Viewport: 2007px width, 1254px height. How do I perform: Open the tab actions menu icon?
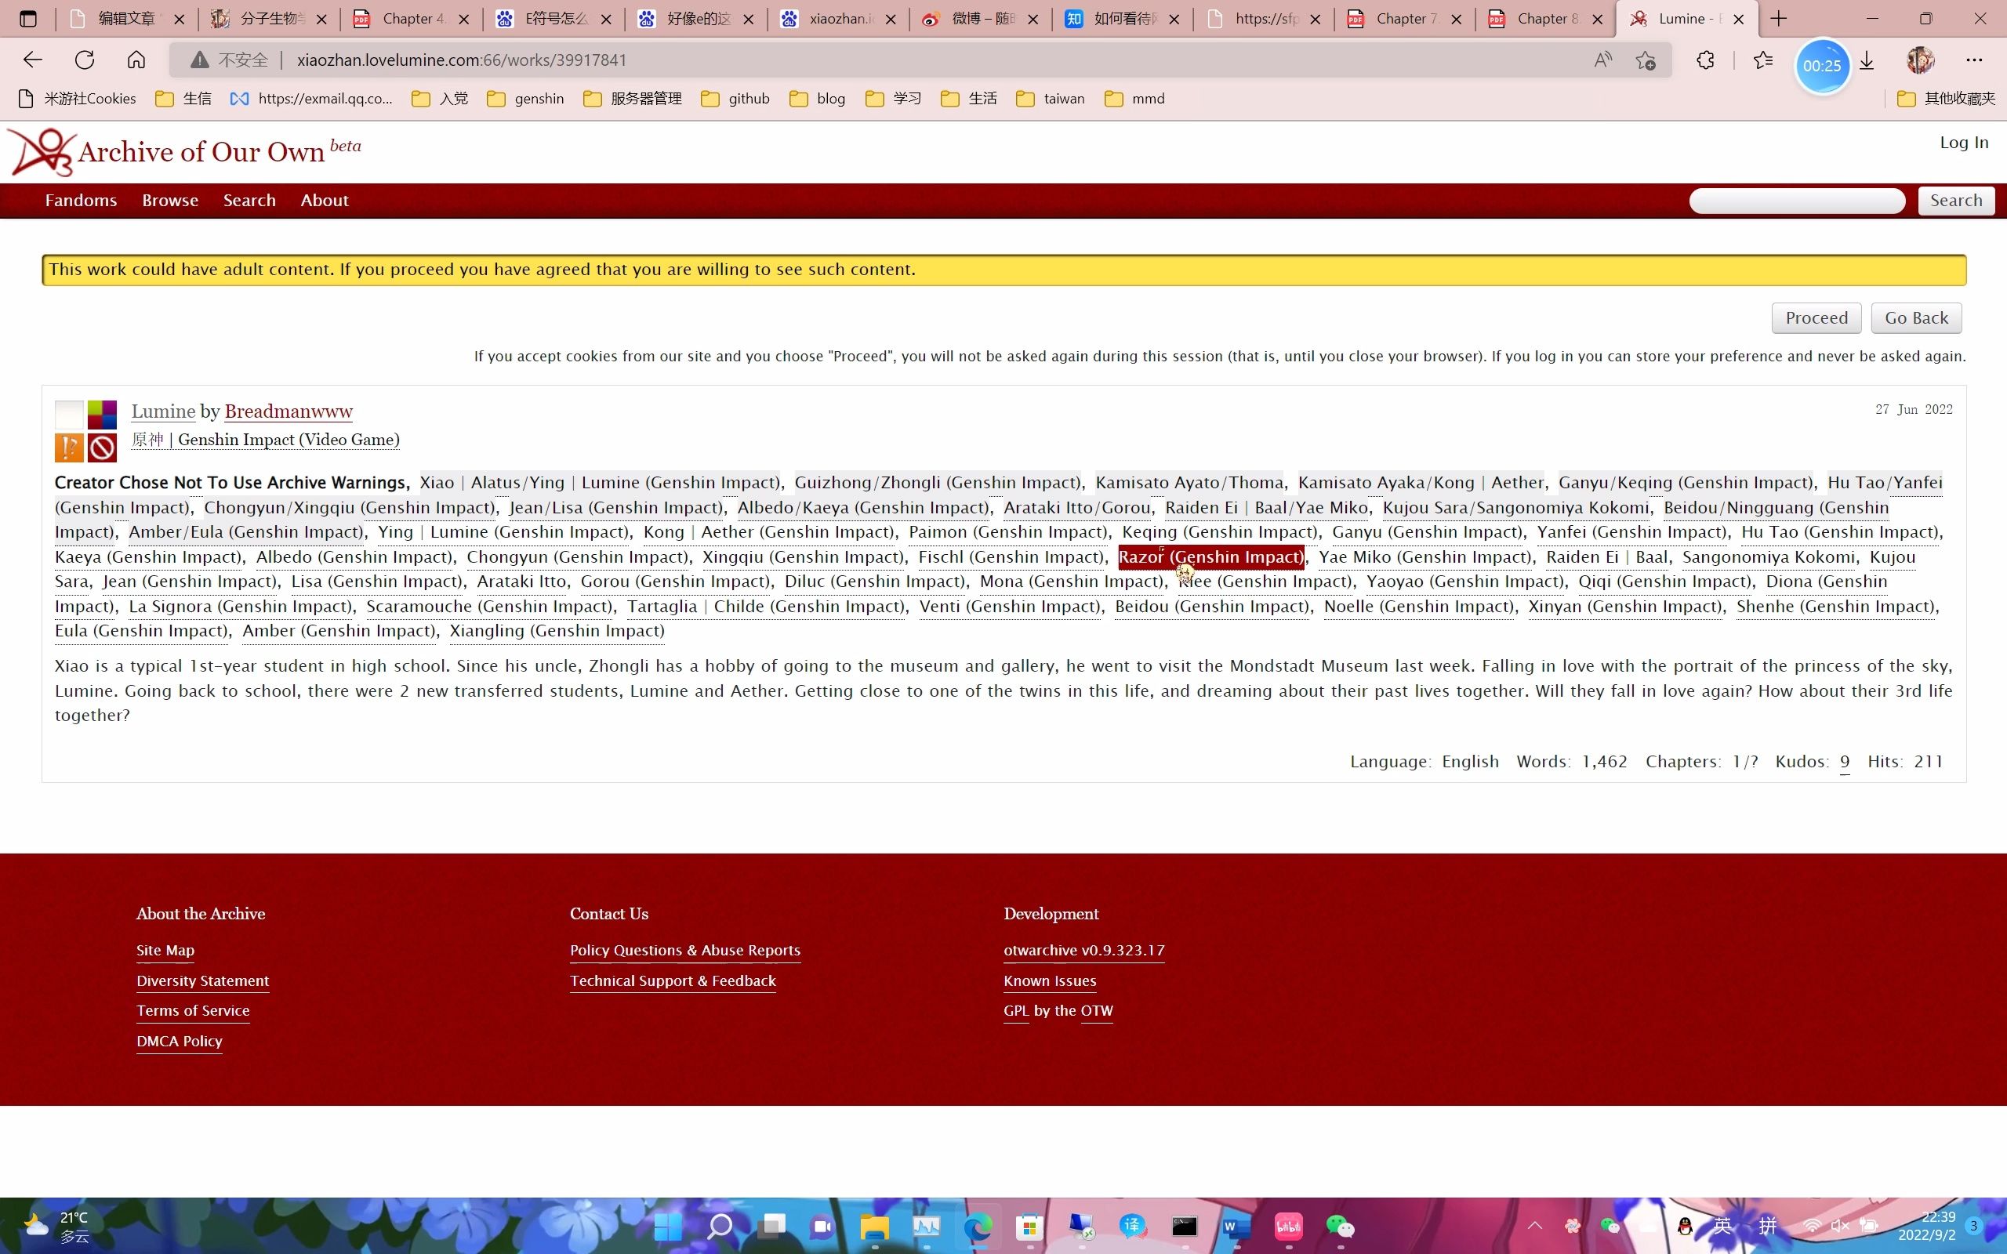(x=28, y=18)
